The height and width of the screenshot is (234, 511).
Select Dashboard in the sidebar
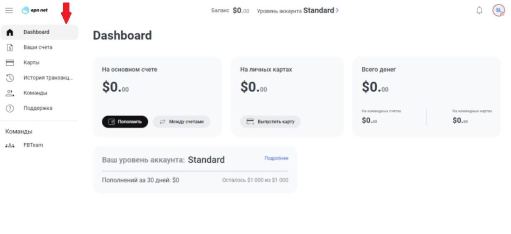[36, 32]
